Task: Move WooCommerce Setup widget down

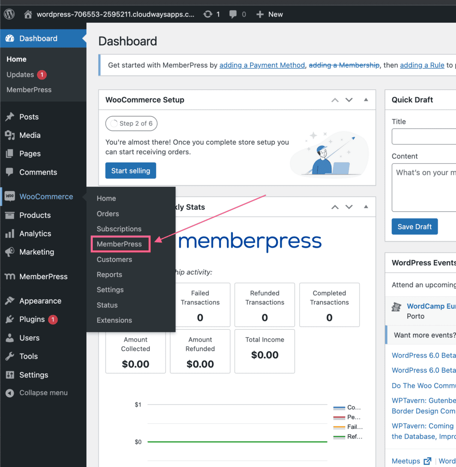Action: tap(349, 100)
